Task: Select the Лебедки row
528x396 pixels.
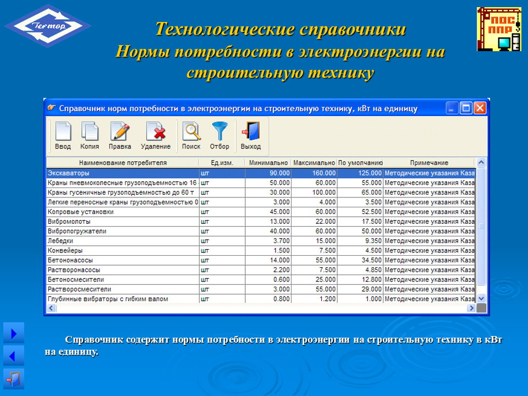Action: [x=261, y=241]
